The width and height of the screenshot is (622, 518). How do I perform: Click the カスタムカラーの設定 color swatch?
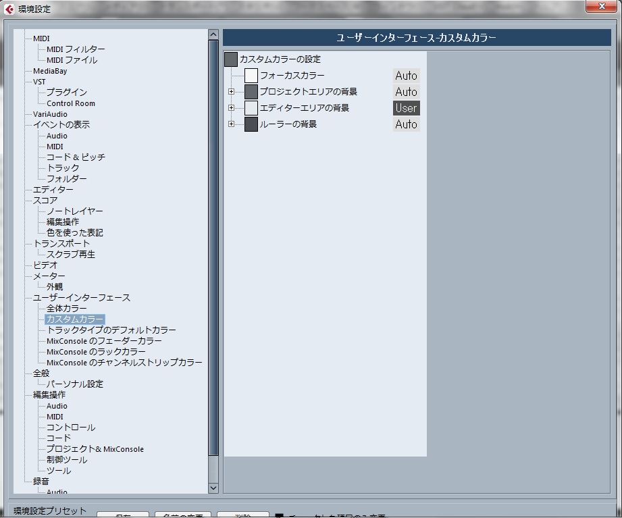coord(231,59)
